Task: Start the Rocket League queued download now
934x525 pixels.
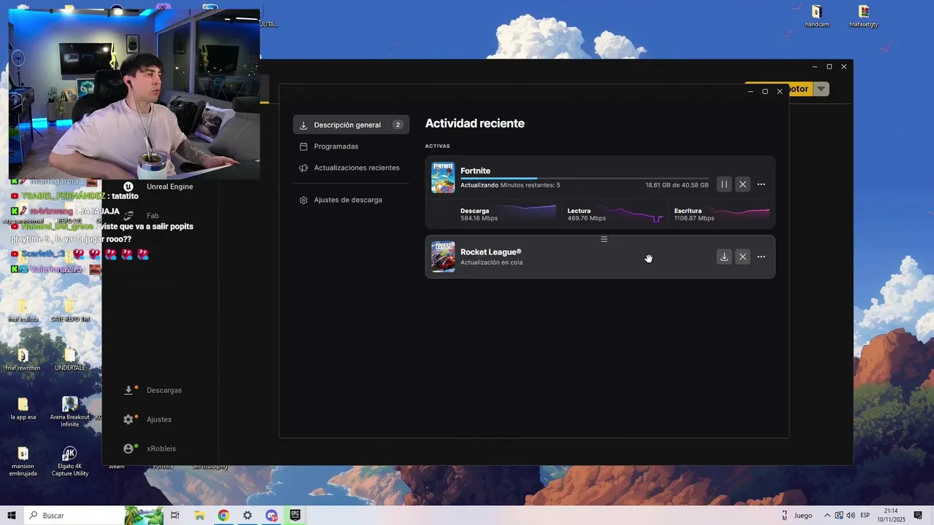Action: tap(724, 257)
